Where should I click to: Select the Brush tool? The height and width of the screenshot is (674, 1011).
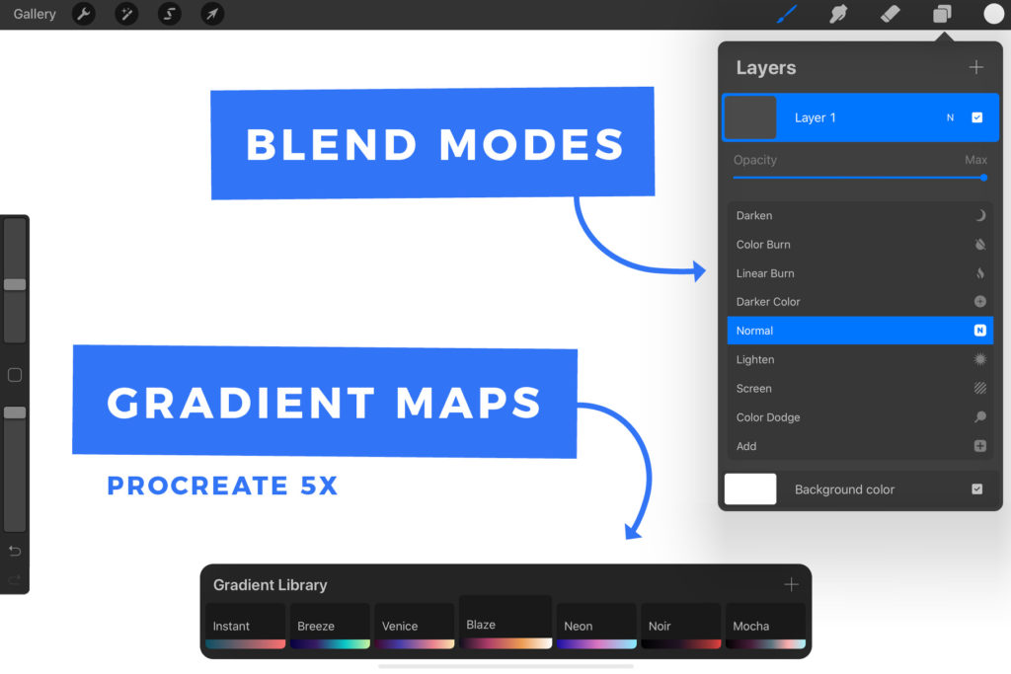click(787, 14)
